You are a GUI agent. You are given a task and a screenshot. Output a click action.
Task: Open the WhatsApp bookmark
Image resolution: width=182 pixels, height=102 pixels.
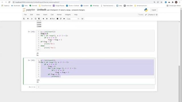coord(94,6)
